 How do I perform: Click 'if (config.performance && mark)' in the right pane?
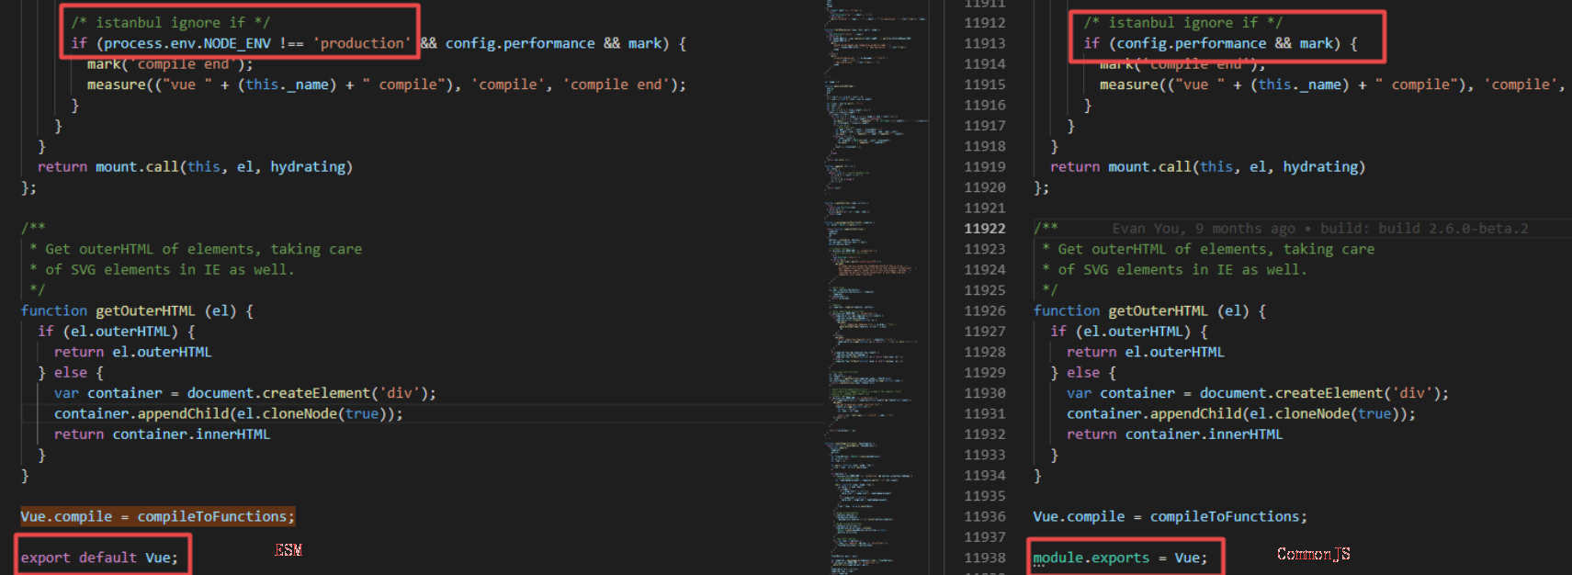point(1212,43)
